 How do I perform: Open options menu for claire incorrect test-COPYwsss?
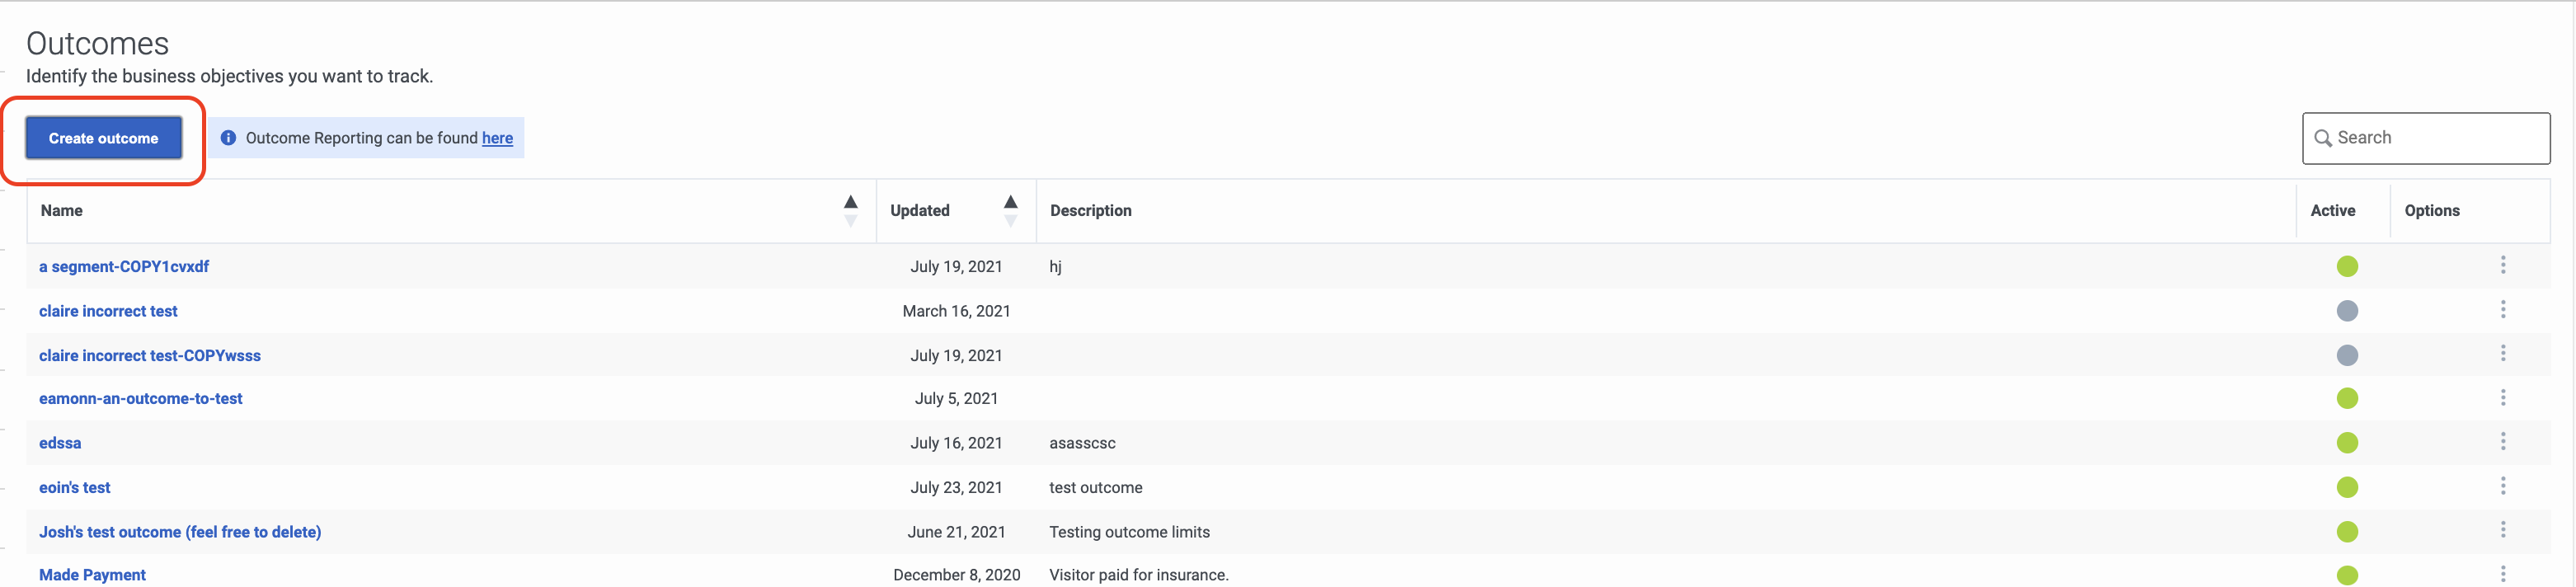[x=2503, y=354]
